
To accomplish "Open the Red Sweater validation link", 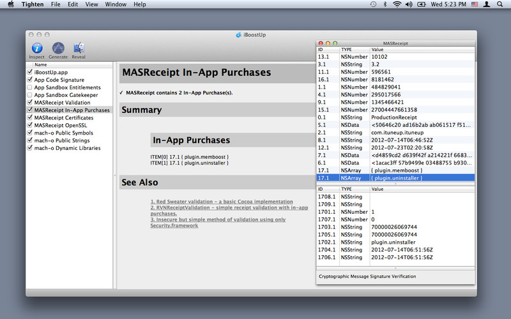I will tap(222, 202).
